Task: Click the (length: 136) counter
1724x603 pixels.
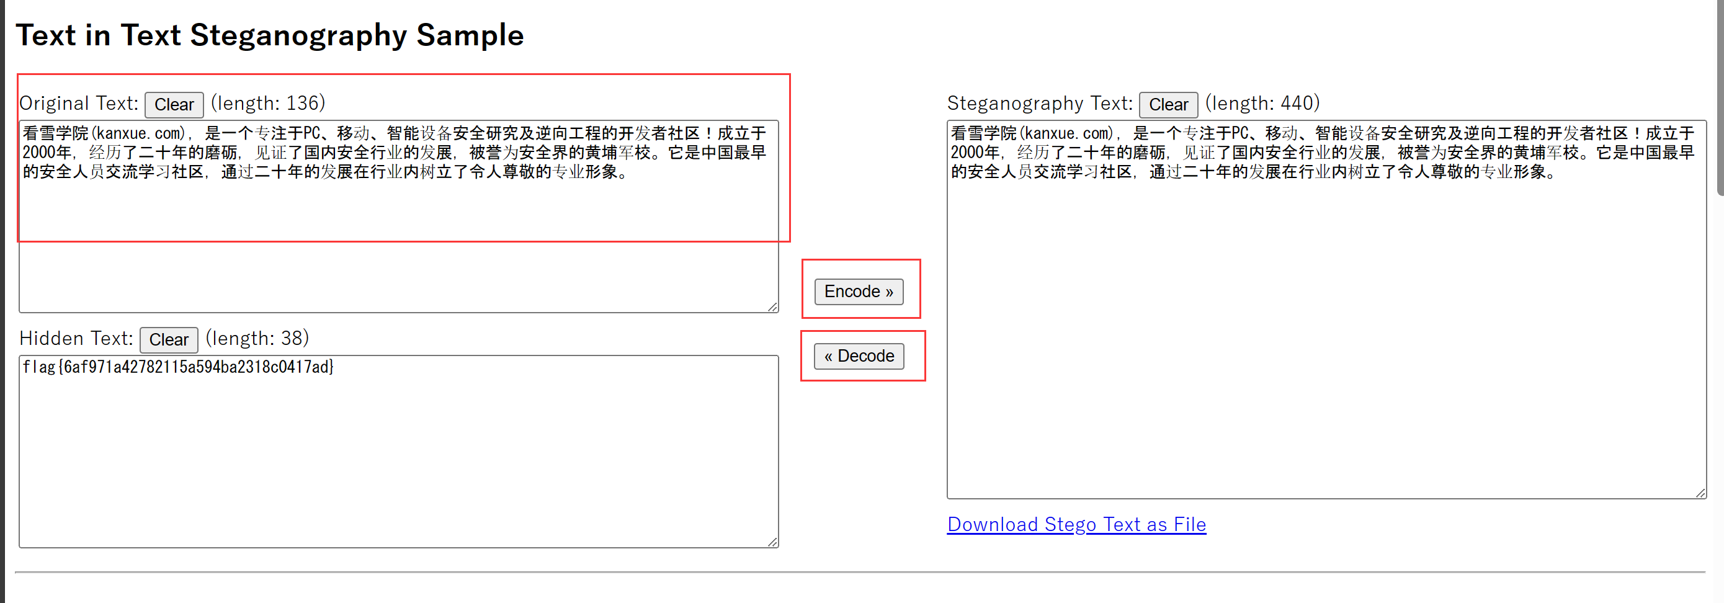Action: [x=268, y=103]
